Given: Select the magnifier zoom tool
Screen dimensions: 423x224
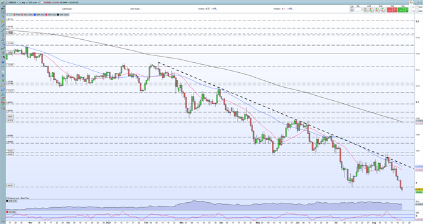Looking at the screenshot, I should tap(3, 16).
